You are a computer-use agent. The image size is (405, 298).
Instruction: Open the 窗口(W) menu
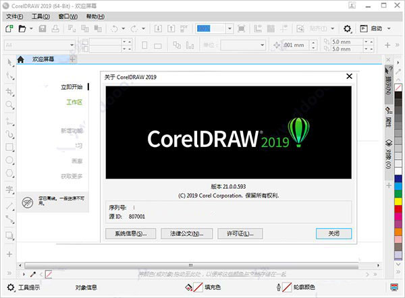68,17
